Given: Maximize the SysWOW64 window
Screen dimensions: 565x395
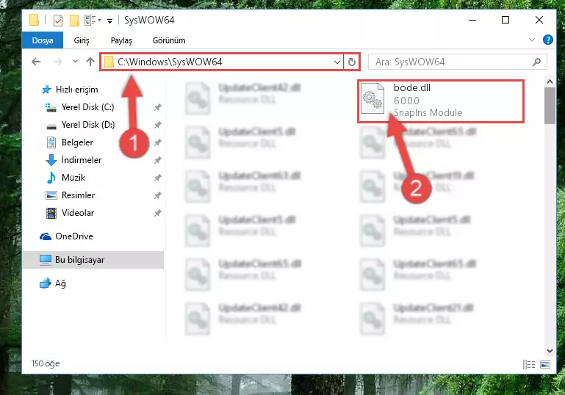Looking at the screenshot, I should [x=505, y=20].
